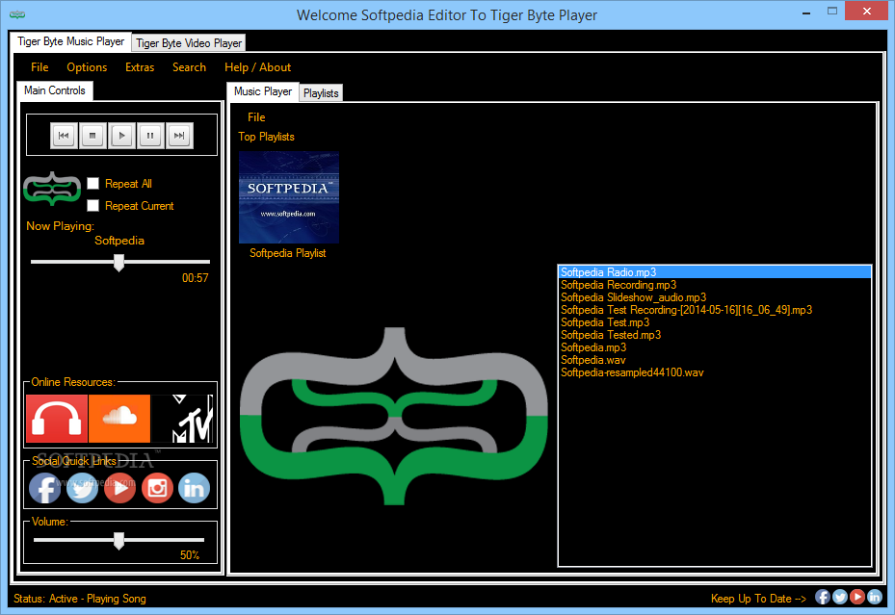Click the title bar application icon
Screen dimensions: 895x615
(17, 14)
